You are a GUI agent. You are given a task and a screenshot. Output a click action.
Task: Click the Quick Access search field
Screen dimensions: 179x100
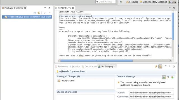coord(106,2)
